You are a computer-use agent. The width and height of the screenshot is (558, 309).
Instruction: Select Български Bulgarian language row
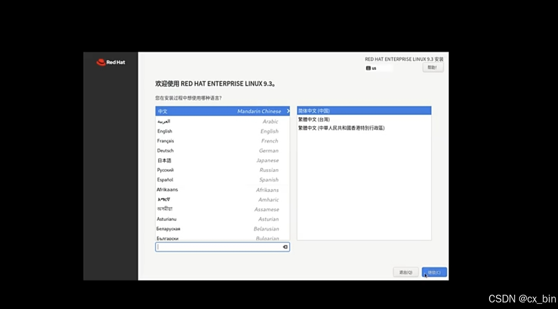pyautogui.click(x=223, y=238)
